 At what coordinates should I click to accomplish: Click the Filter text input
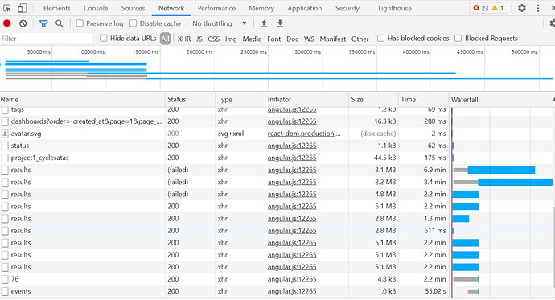pos(47,39)
